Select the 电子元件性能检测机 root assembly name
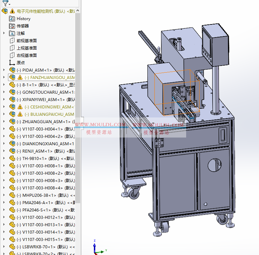Screen dimensions: 259x255 (35, 11)
